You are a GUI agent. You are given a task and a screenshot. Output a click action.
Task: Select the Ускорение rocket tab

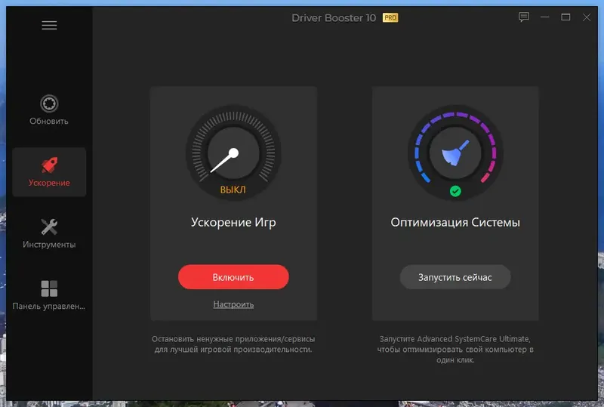coord(49,172)
